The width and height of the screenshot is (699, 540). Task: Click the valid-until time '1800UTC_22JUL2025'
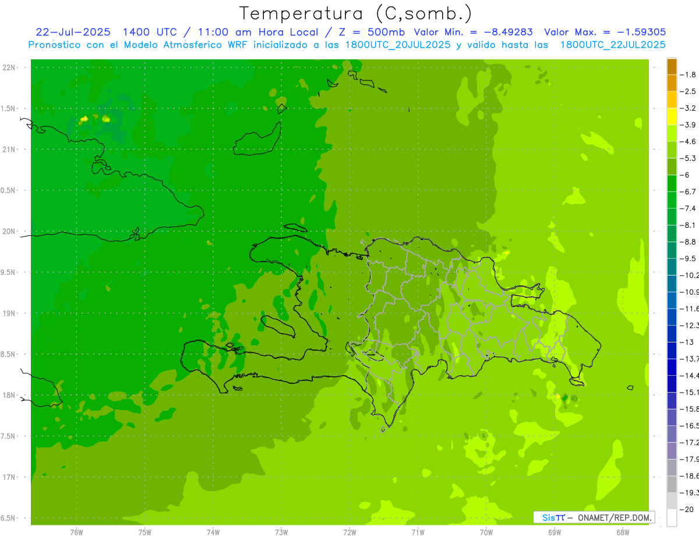pos(613,45)
